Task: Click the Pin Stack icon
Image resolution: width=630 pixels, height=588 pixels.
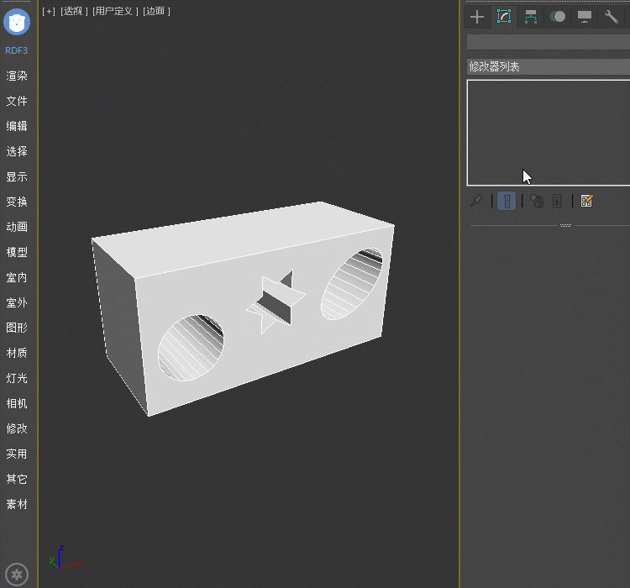Action: tap(476, 201)
